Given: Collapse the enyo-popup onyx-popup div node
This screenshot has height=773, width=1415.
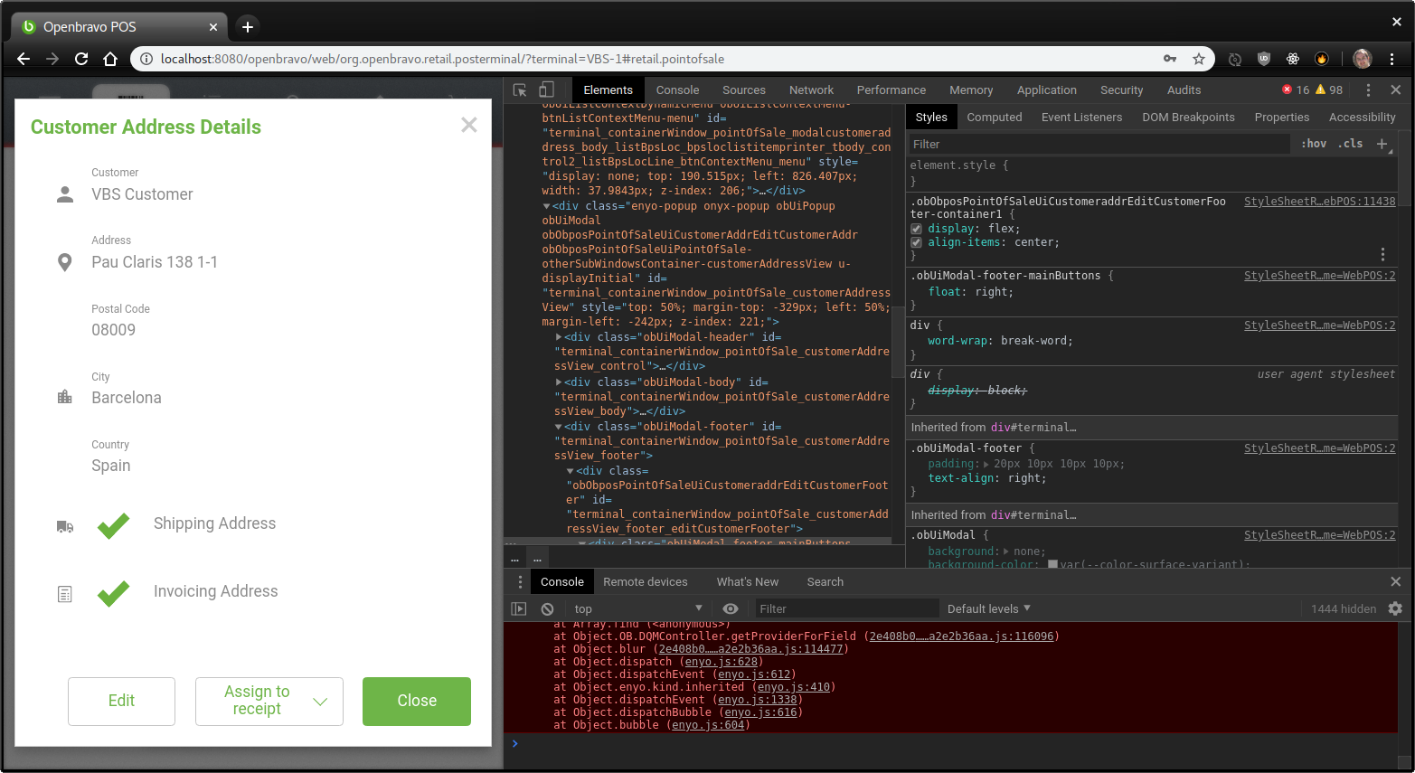Looking at the screenshot, I should coord(546,206).
